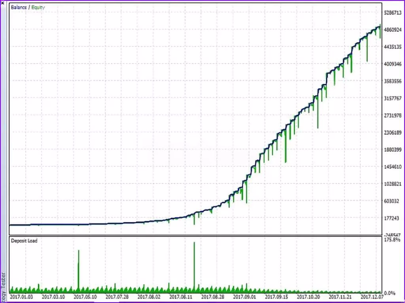
Task: Select the 2017.01.03 date label
Action: (21, 297)
